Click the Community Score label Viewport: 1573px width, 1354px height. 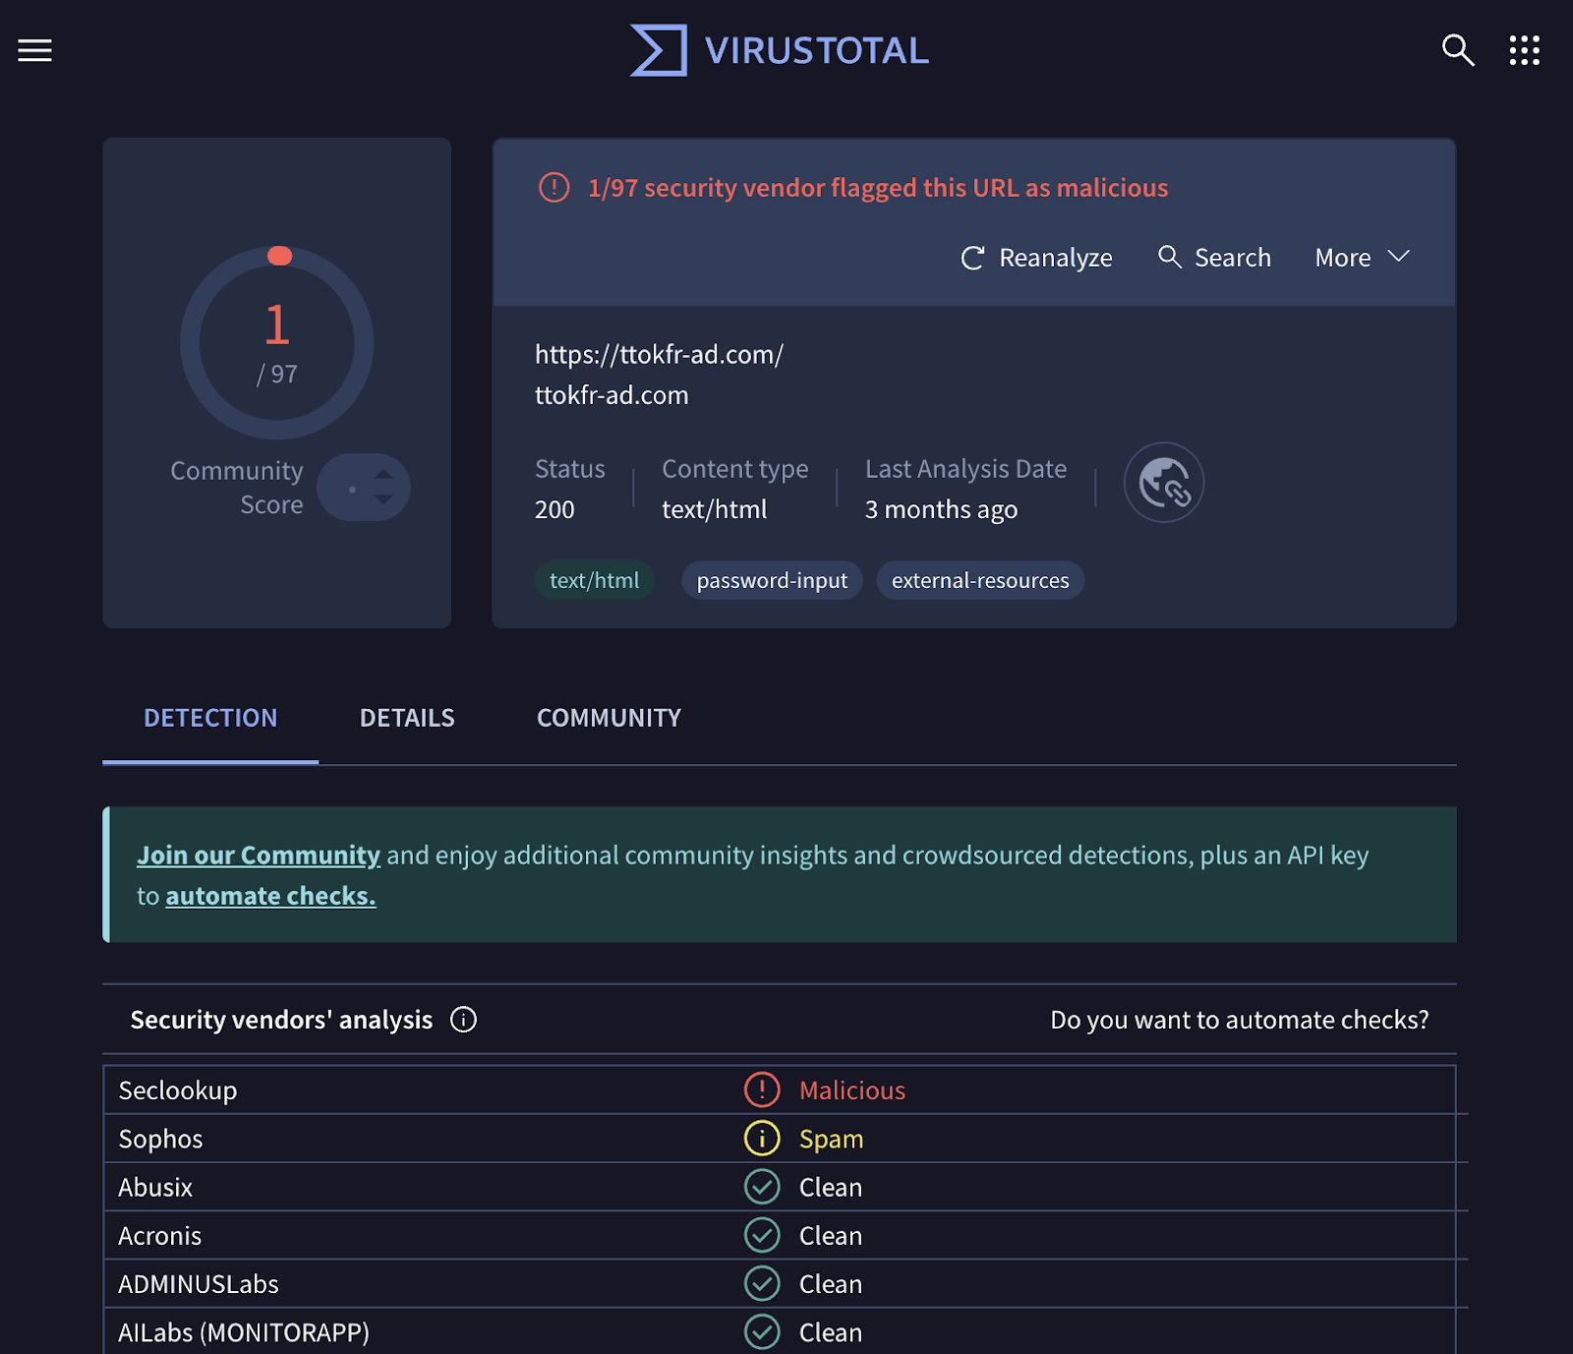tap(237, 488)
